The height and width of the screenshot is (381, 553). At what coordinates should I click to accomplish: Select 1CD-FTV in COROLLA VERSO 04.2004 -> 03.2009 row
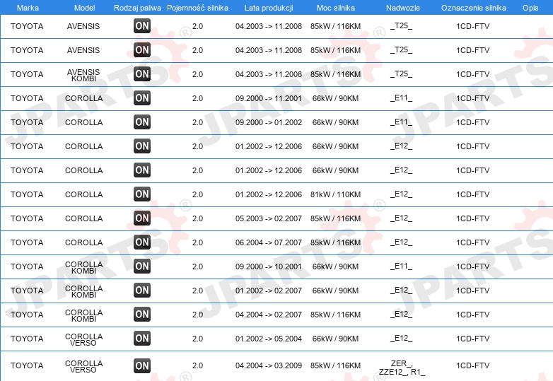(472, 366)
